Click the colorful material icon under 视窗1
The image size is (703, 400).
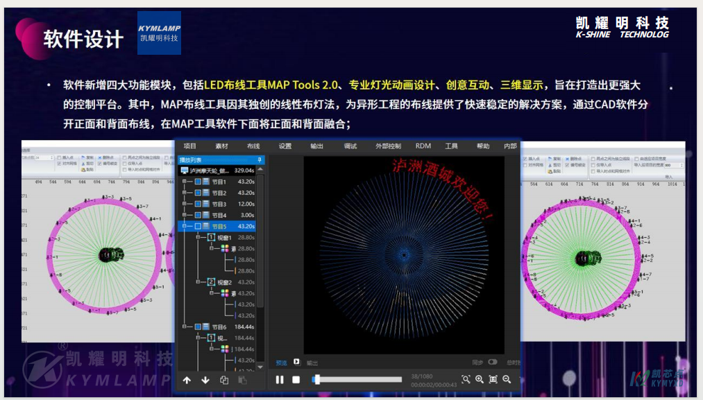click(225, 249)
